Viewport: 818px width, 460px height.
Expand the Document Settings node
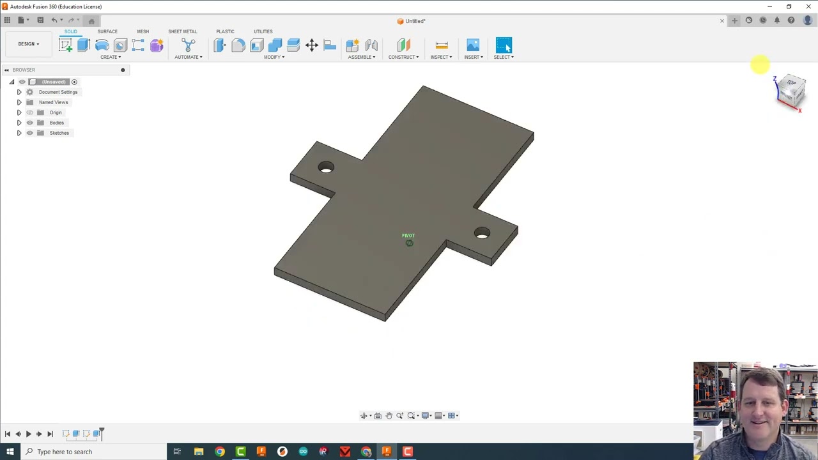(19, 92)
